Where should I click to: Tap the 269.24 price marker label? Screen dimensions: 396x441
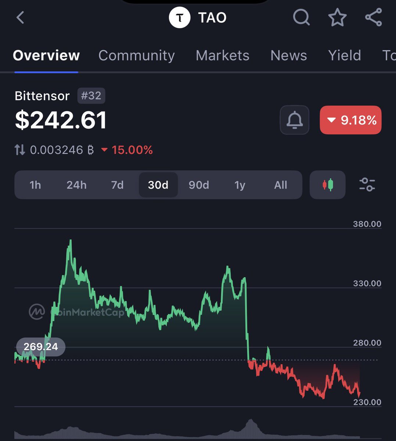(x=41, y=347)
